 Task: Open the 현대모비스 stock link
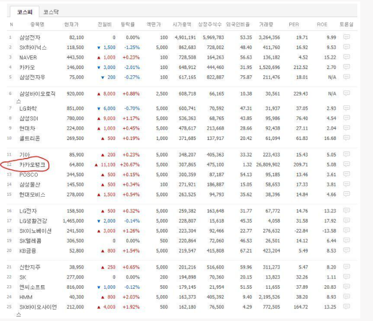(32, 194)
